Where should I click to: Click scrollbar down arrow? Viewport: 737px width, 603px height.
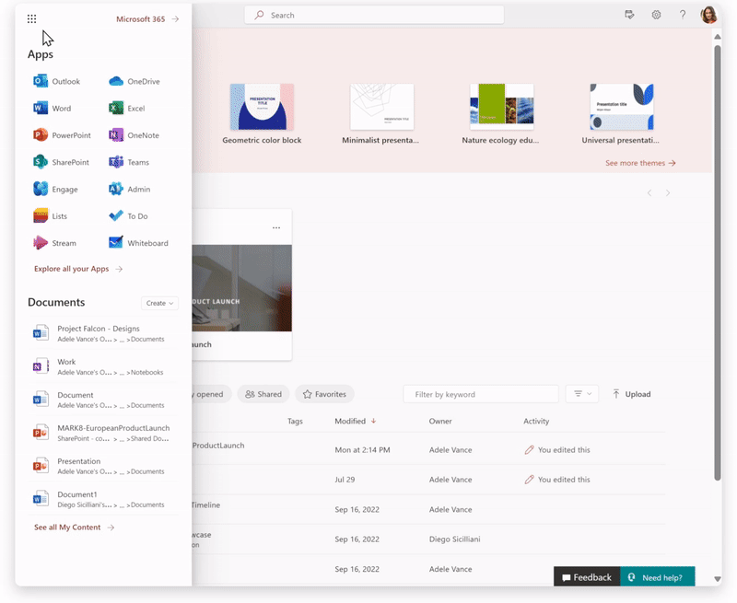pos(718,579)
